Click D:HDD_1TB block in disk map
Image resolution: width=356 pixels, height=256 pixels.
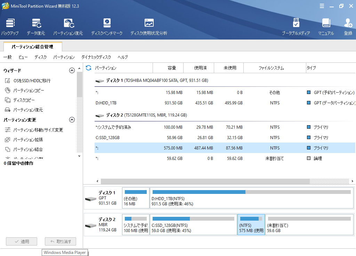point(252,198)
